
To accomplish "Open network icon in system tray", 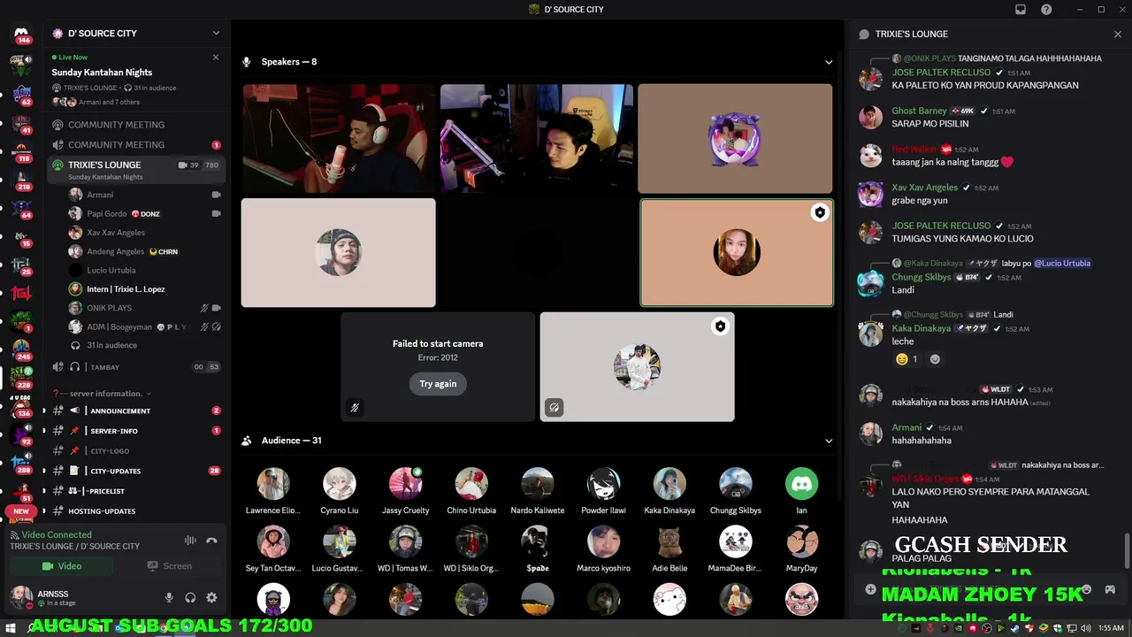I will 1071,628.
